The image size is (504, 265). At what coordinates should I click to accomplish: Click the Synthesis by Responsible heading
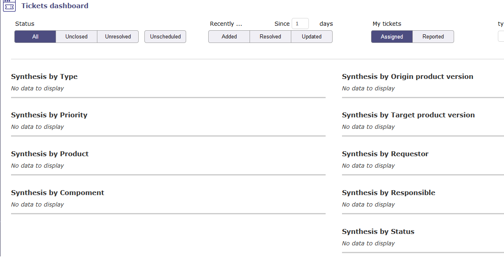388,193
